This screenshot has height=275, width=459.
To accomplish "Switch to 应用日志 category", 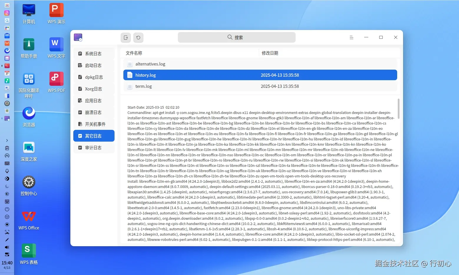I will click(94, 100).
